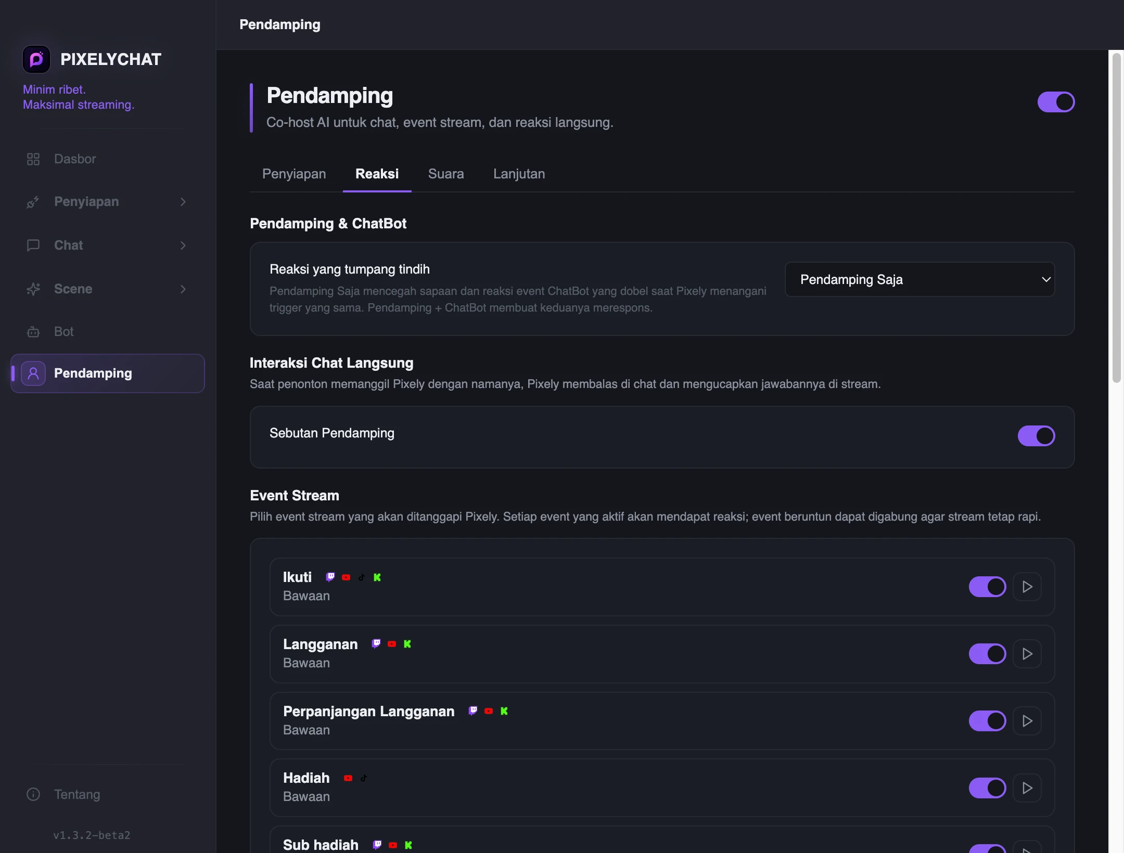
Task: Click the Twitch icon beside Langganan
Action: click(376, 644)
